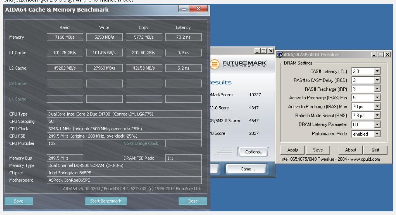
Task: Click Save in the Tweaker window
Action: 318,150
